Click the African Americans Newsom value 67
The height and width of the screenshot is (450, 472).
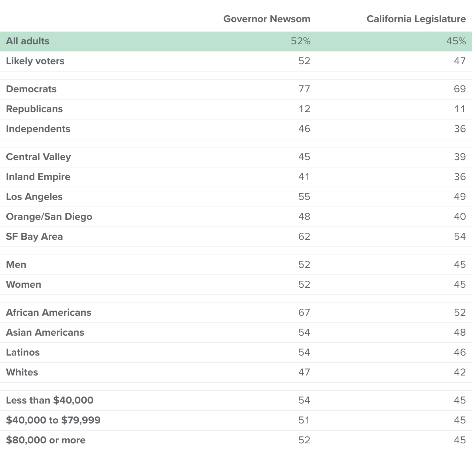point(304,312)
